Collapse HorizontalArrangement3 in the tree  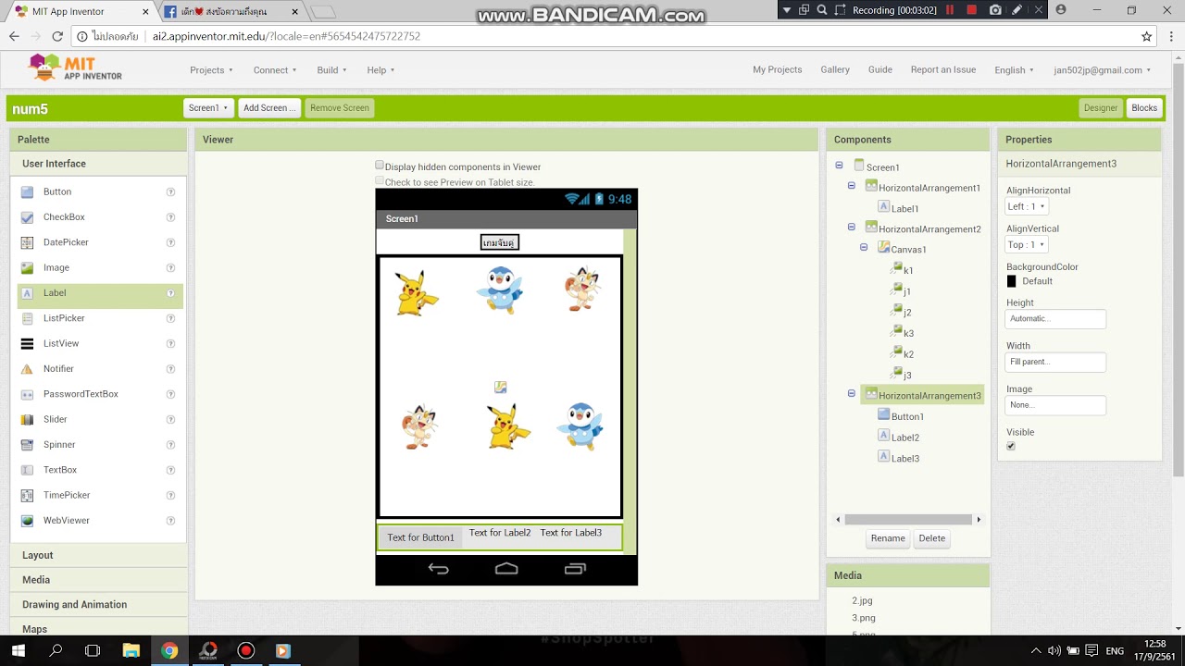[852, 393]
